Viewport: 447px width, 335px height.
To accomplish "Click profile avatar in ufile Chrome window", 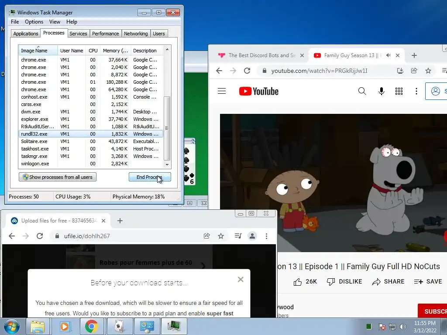I will click(x=252, y=236).
